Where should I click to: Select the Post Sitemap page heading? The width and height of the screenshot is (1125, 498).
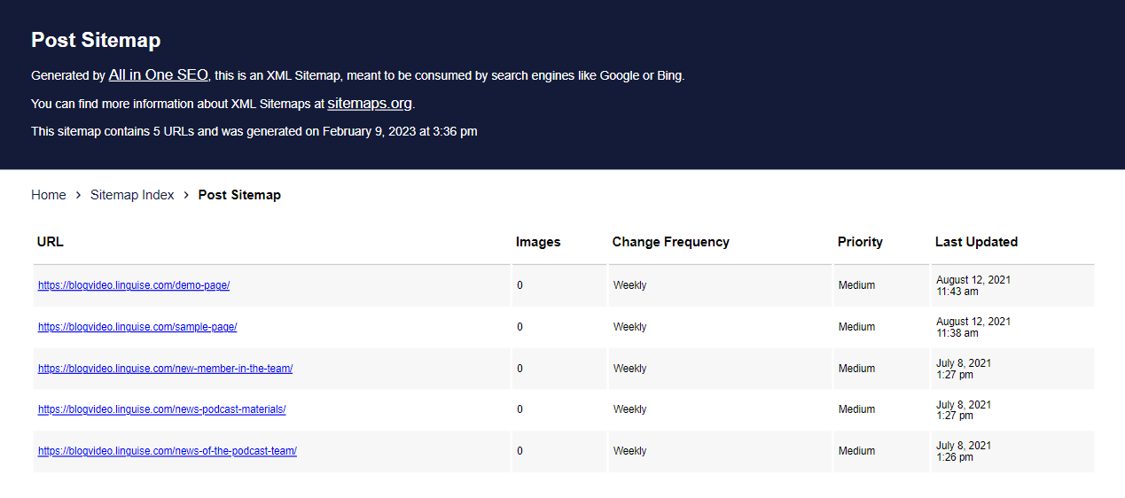[96, 40]
